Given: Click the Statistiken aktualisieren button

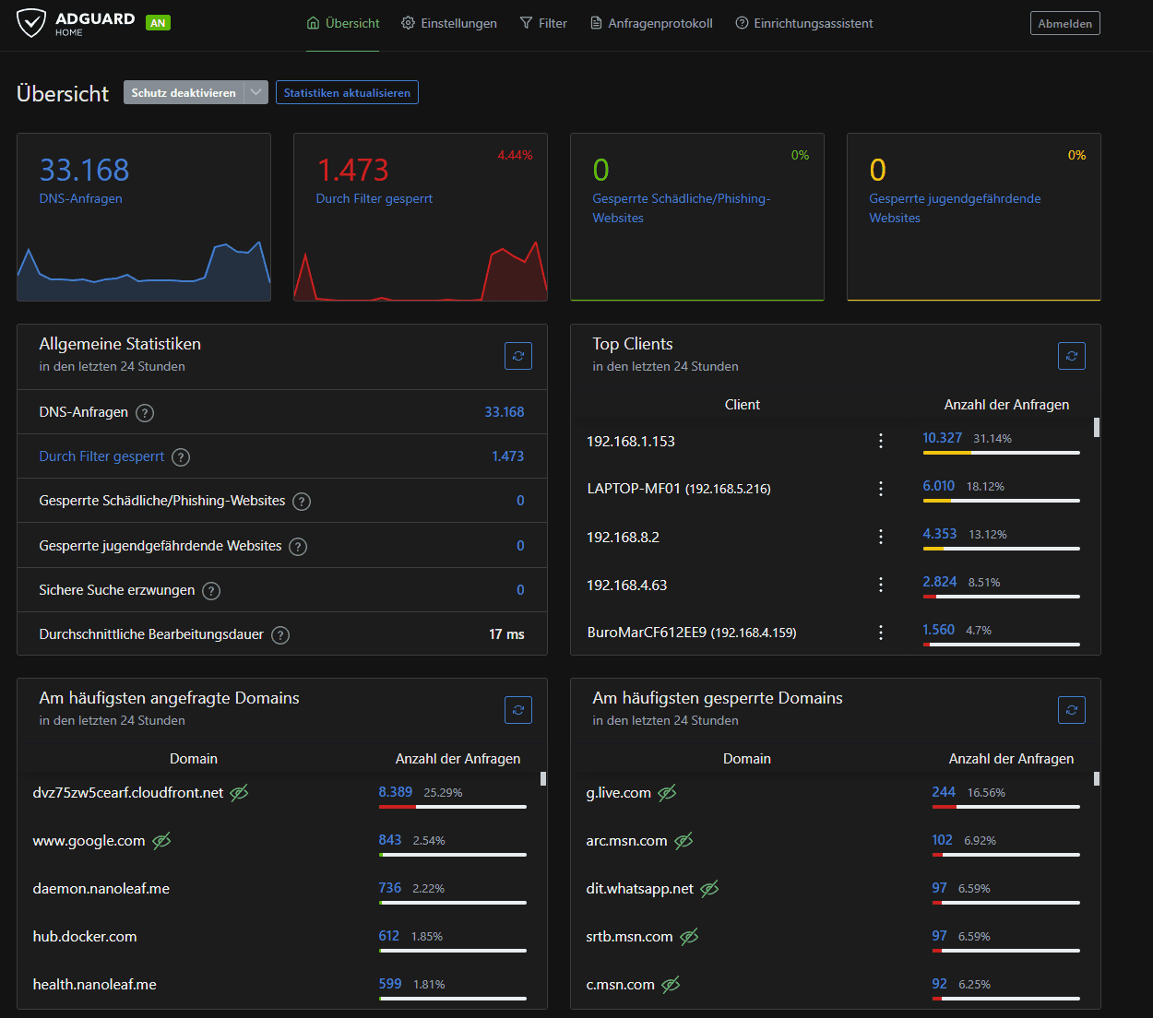Looking at the screenshot, I should coord(347,92).
